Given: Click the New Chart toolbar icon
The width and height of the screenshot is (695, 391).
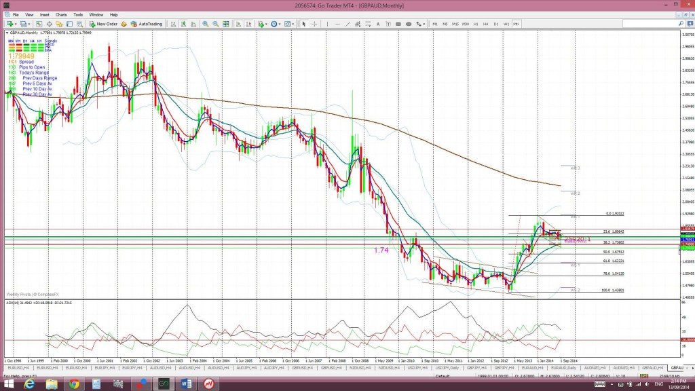Looking at the screenshot, I should coord(9,24).
